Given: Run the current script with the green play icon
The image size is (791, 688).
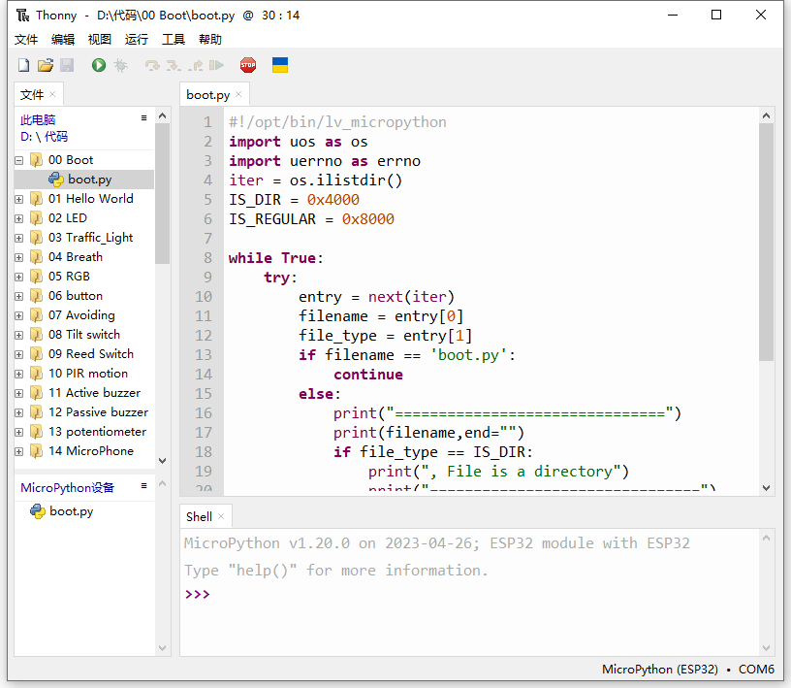Looking at the screenshot, I should click(x=99, y=65).
